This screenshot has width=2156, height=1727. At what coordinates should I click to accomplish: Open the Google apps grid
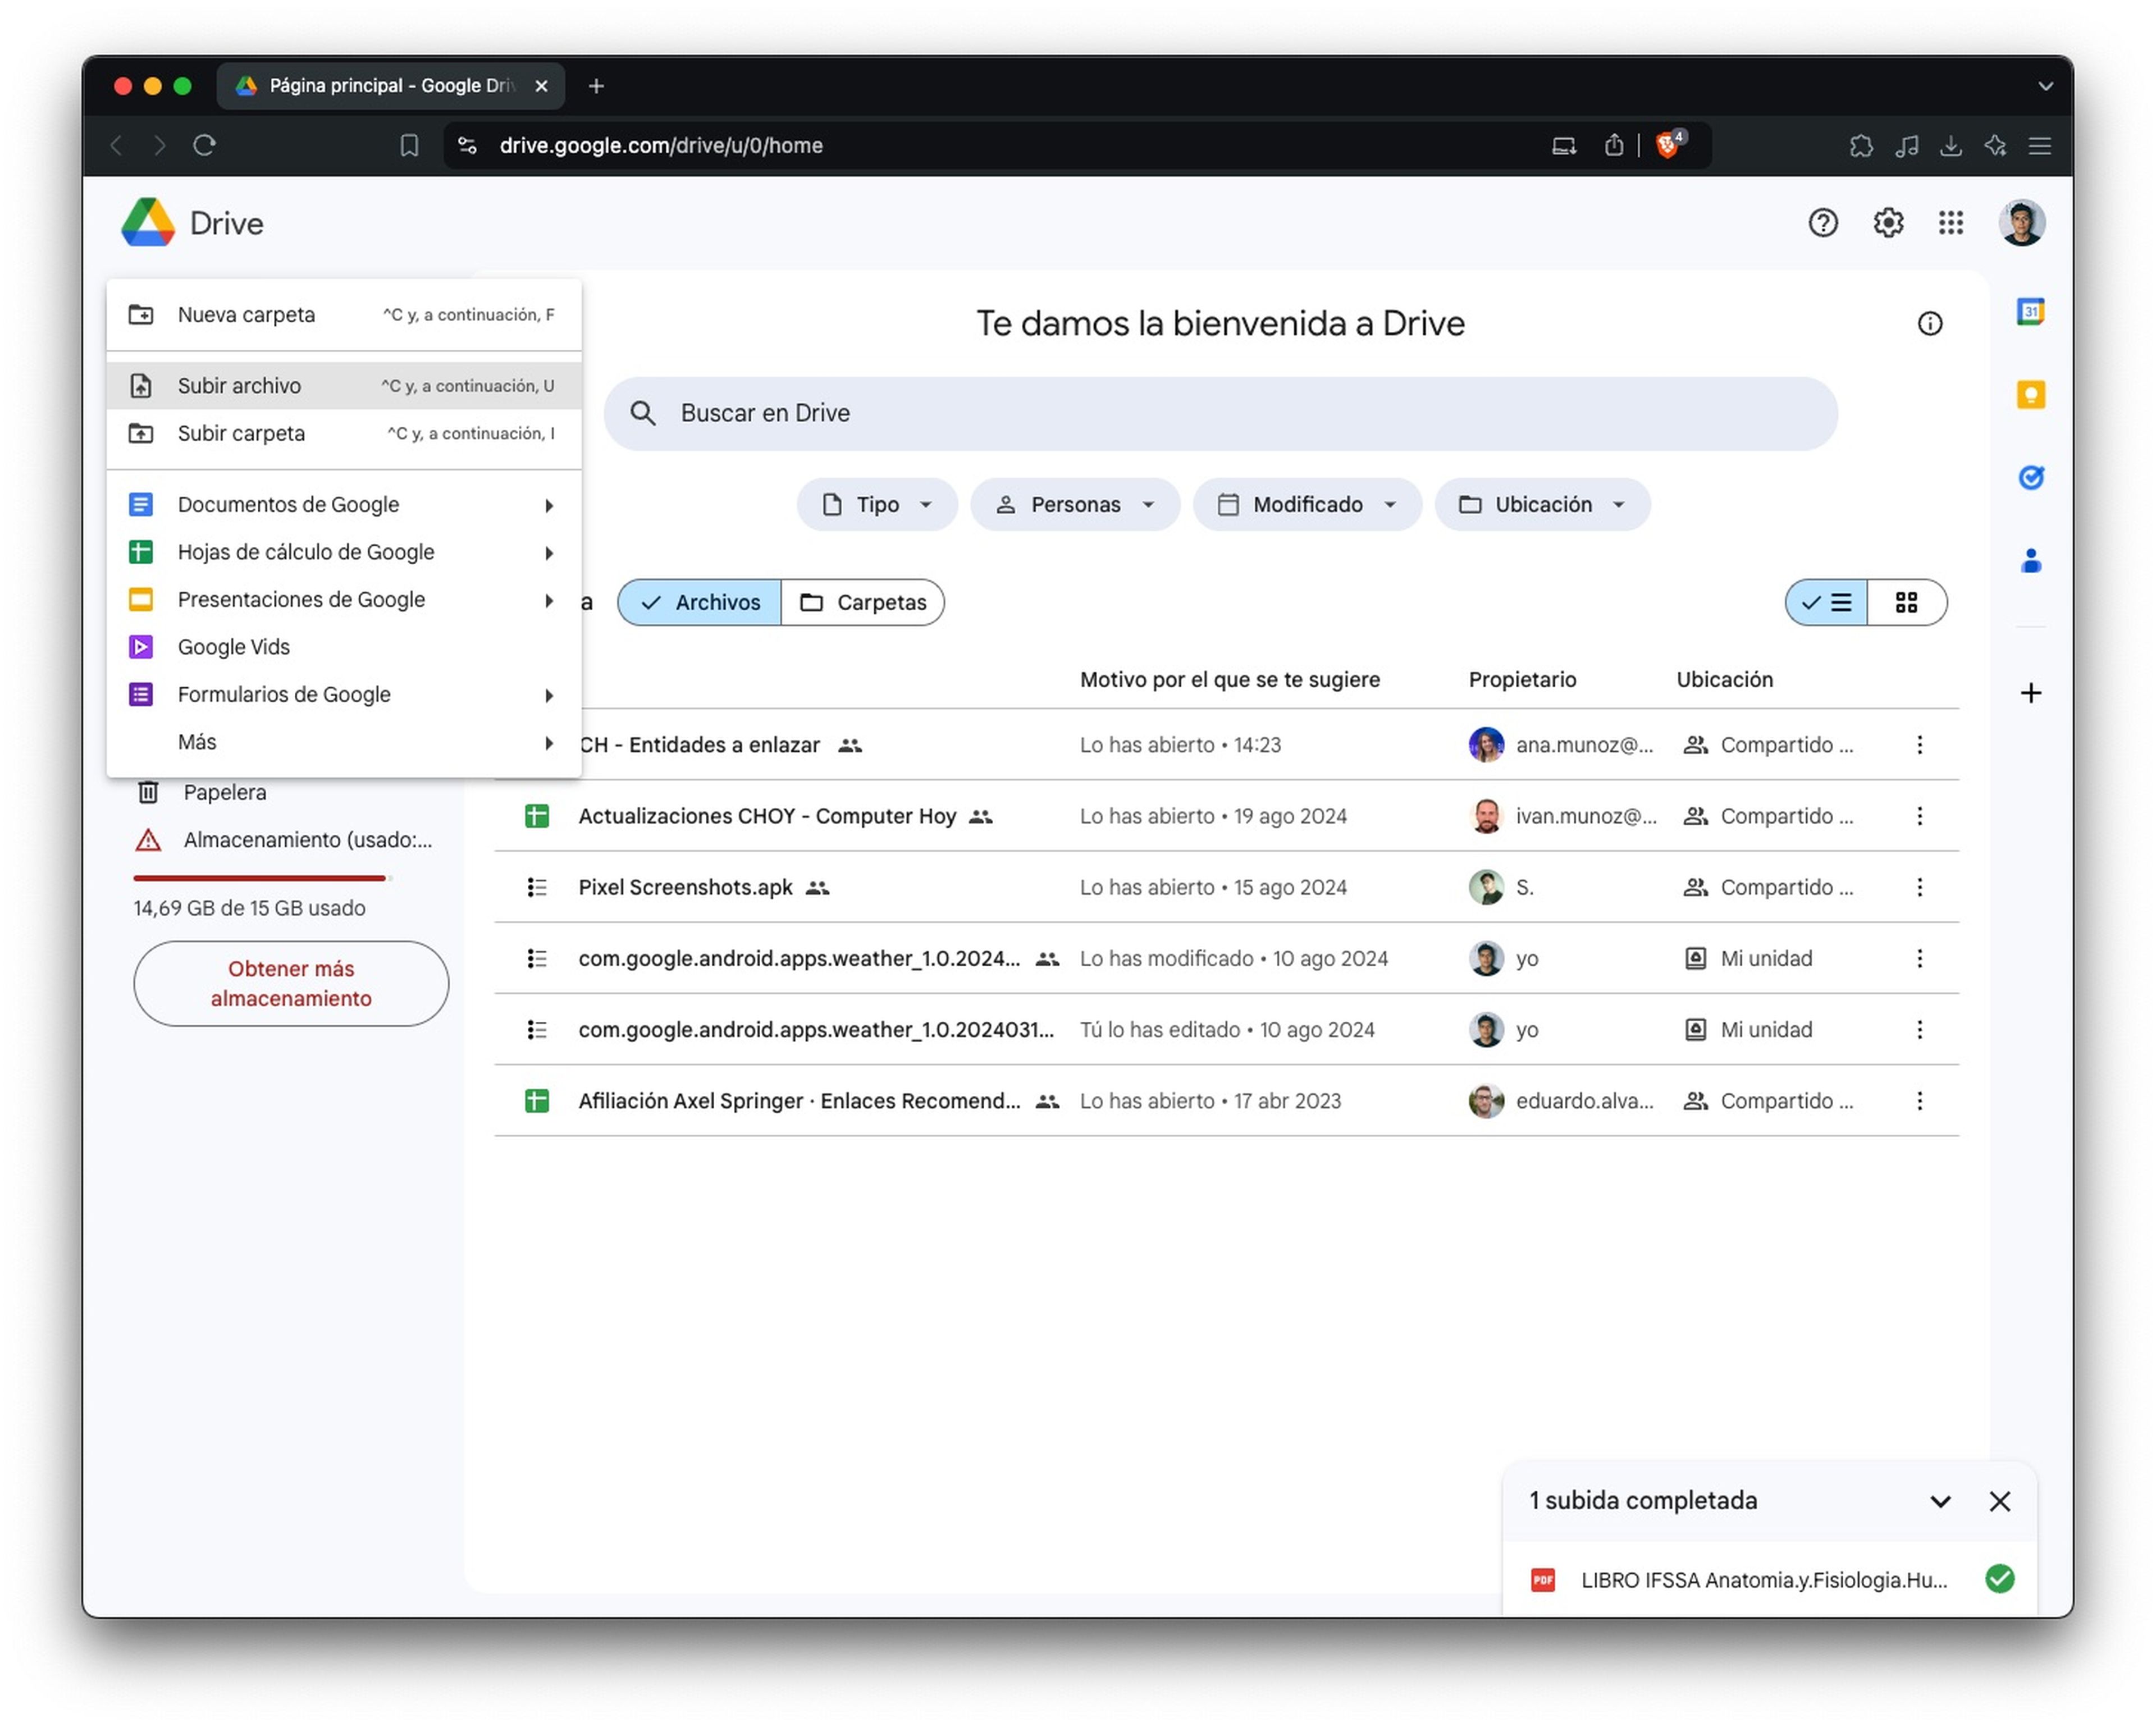1950,222
